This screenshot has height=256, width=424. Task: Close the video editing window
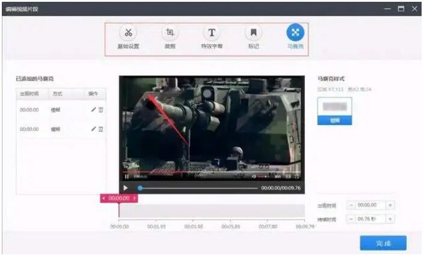click(414, 8)
